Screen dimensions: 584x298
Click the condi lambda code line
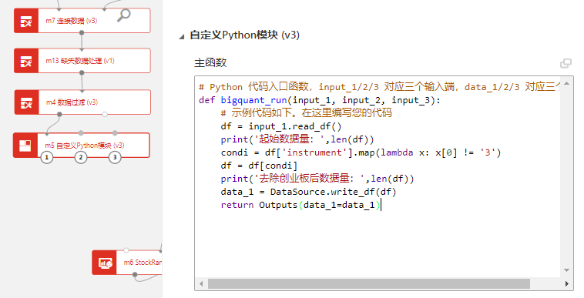361,152
